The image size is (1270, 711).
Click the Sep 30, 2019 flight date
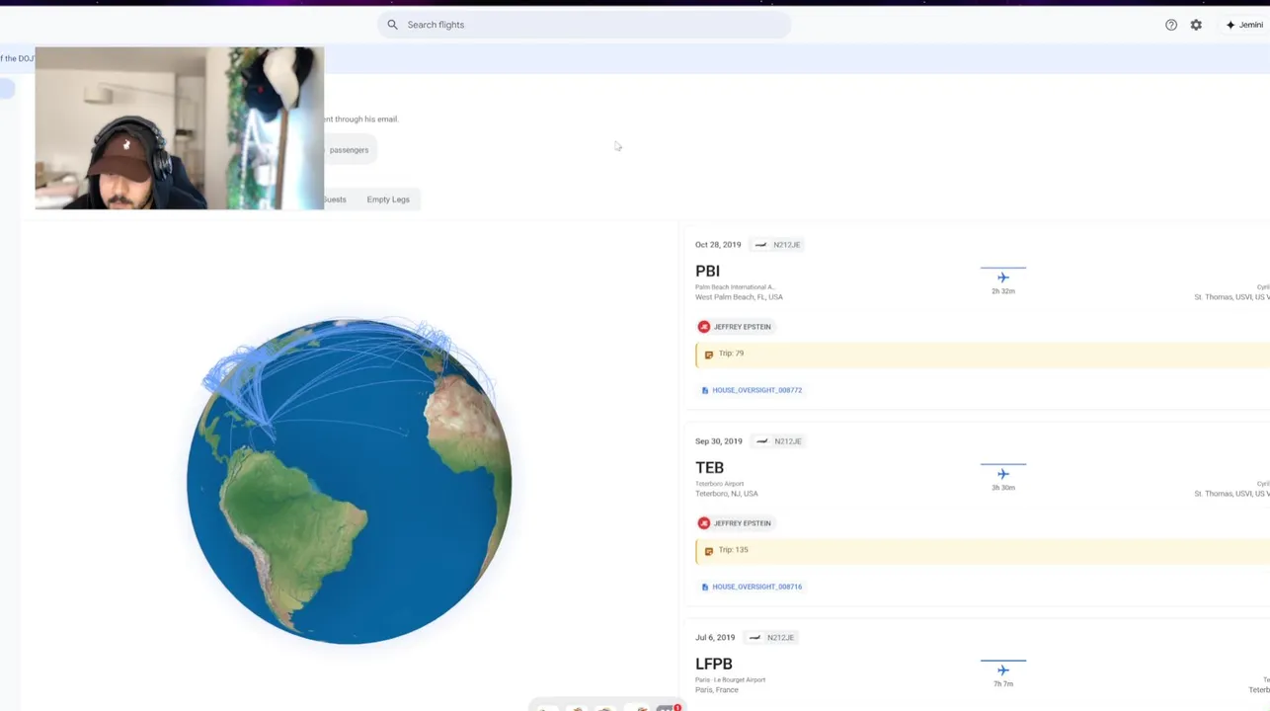point(718,441)
